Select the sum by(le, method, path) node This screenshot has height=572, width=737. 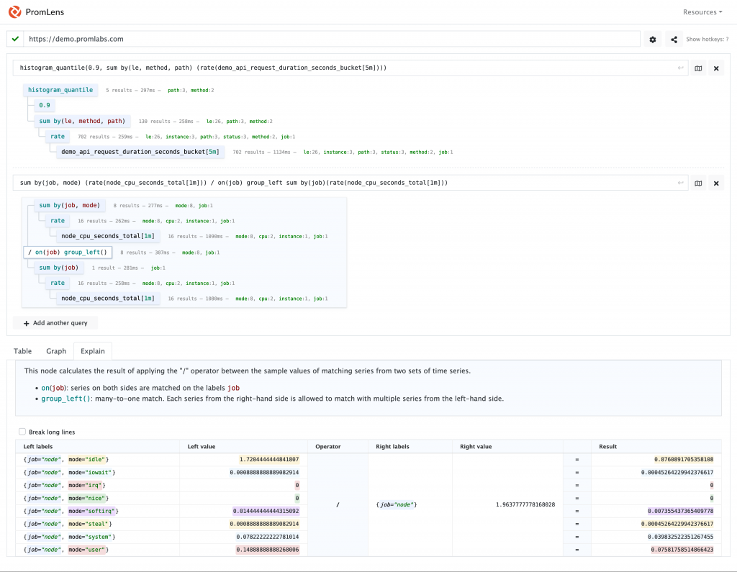point(82,121)
